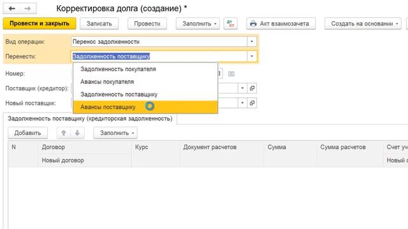Image resolution: width=408 pixels, height=229 pixels.
Task: Switch to Задолженность поставщику (кредиторская задолженность) tab
Action: pyautogui.click(x=90, y=119)
